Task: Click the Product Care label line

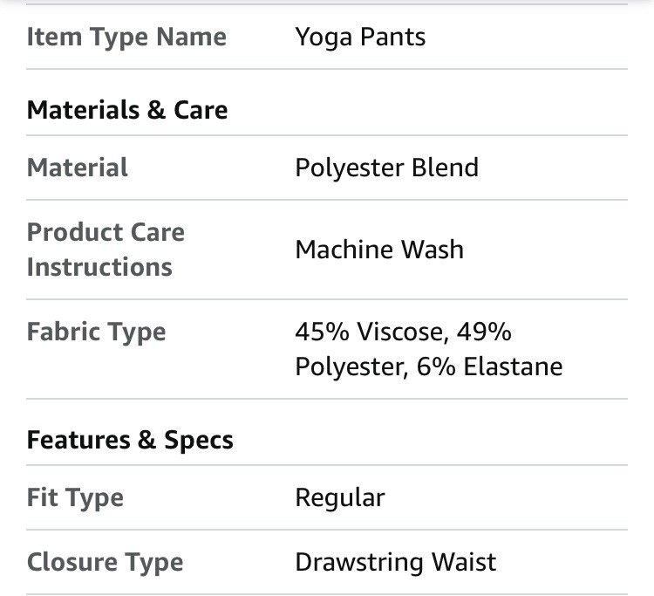Action: [106, 232]
